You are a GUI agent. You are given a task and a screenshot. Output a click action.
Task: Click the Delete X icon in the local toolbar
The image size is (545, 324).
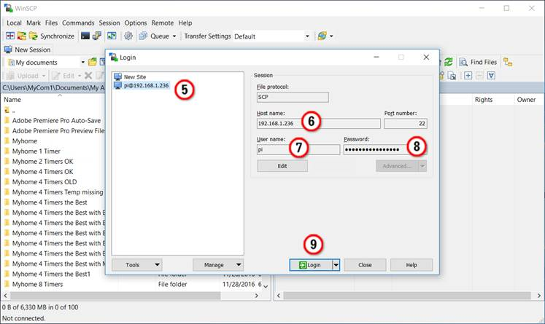click(88, 76)
